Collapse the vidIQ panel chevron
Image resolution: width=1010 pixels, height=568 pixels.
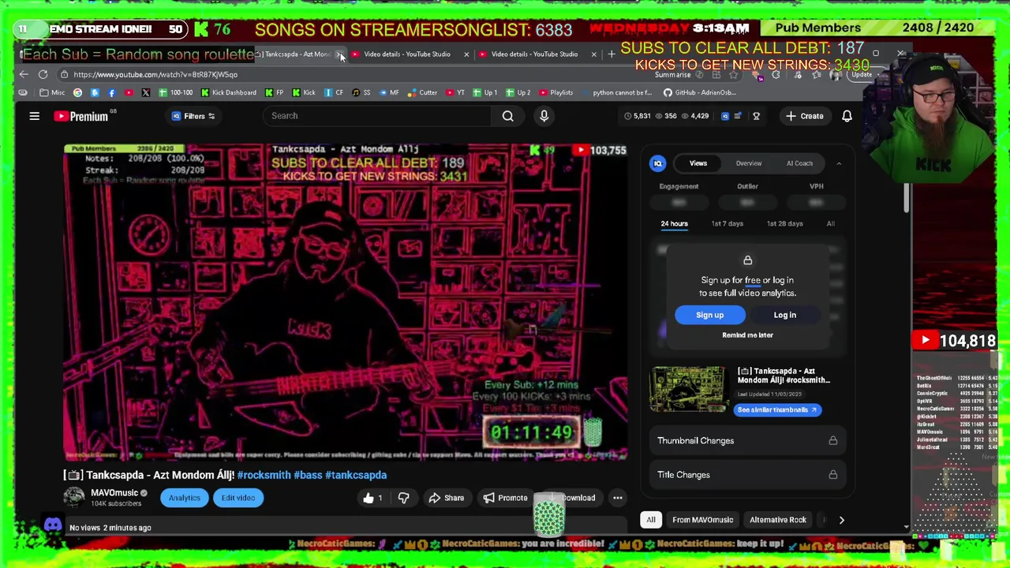(839, 163)
